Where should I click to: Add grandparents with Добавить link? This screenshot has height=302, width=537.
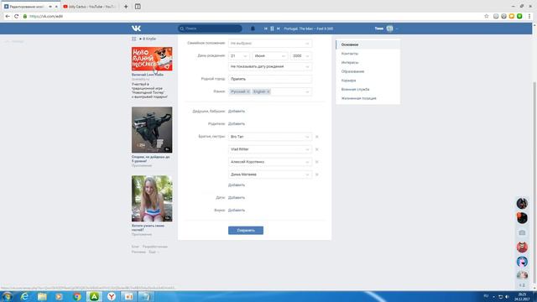[x=237, y=112]
